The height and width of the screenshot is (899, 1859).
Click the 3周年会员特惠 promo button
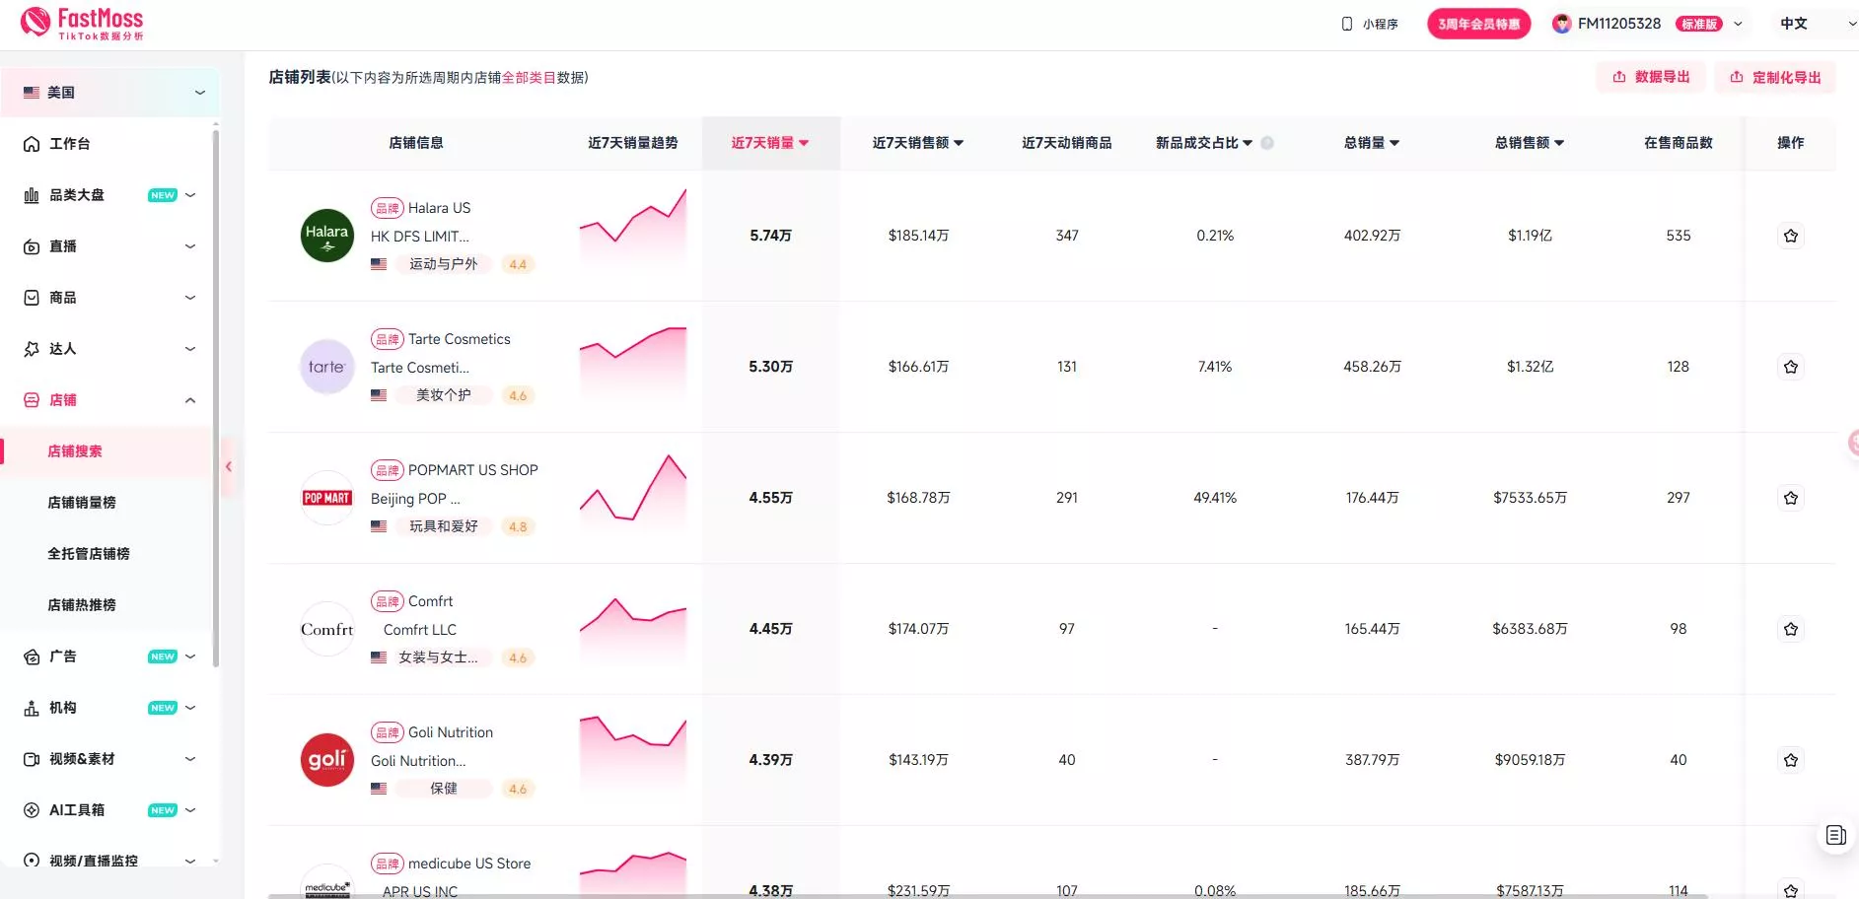click(1477, 24)
